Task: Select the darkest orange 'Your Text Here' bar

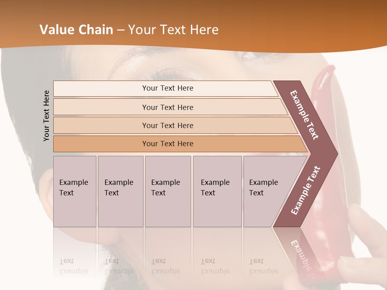Action: point(168,144)
